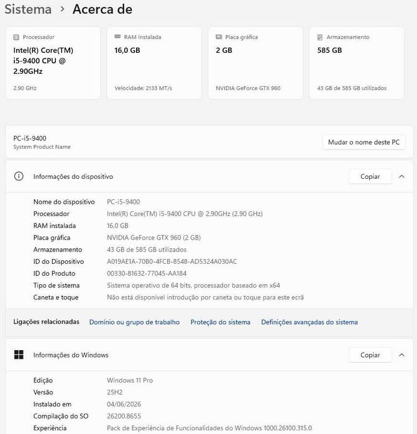Screen dimensions: 417x434
Task: Select the 585 GB storage card
Action: coord(357,63)
